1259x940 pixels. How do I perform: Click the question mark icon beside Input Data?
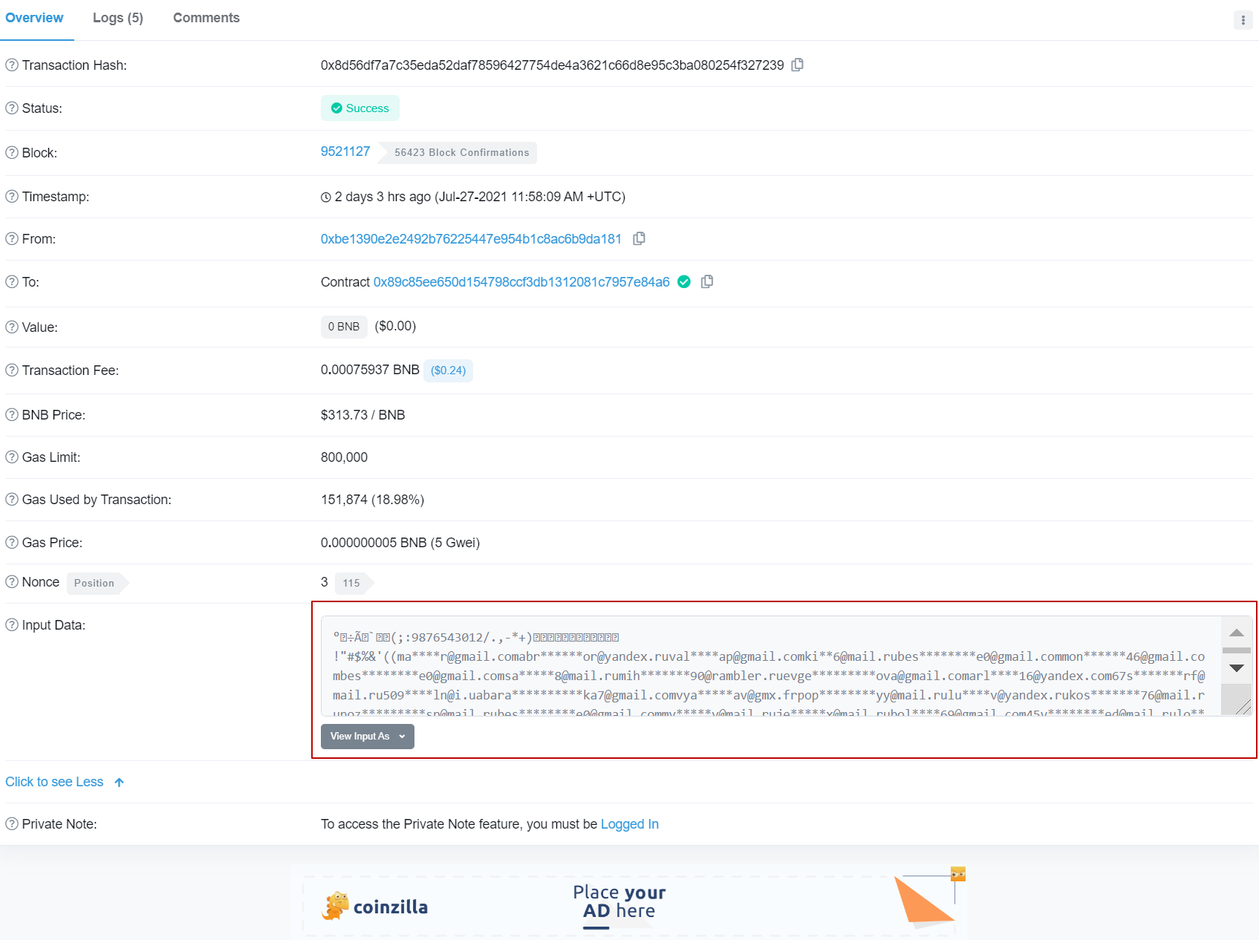[12, 625]
